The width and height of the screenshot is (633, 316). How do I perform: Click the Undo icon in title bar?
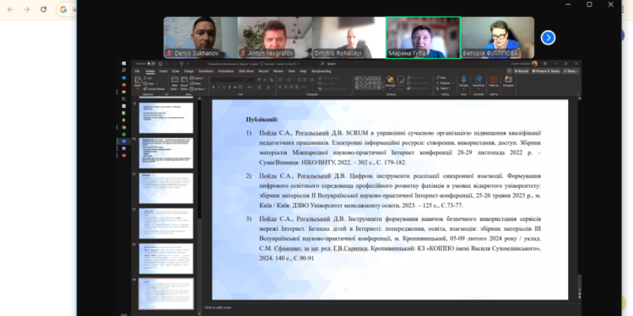(x=167, y=64)
